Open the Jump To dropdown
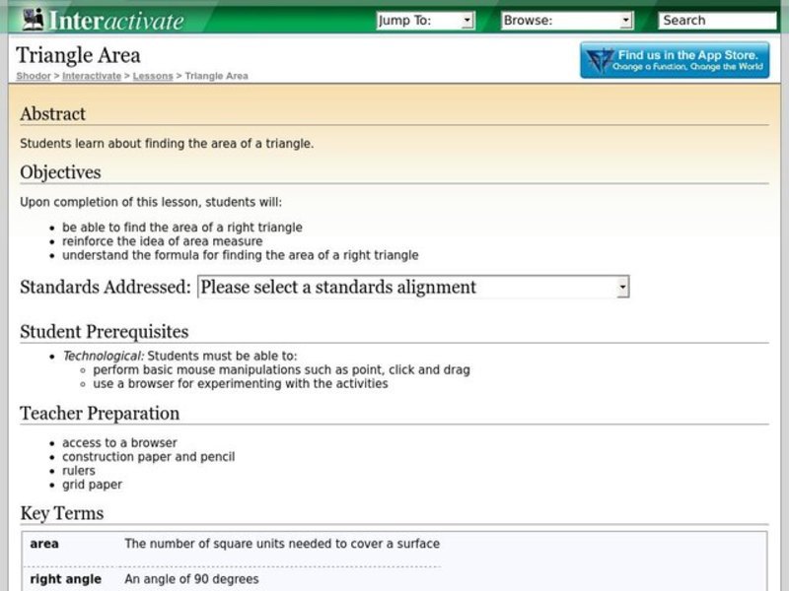789x591 pixels. [425, 20]
